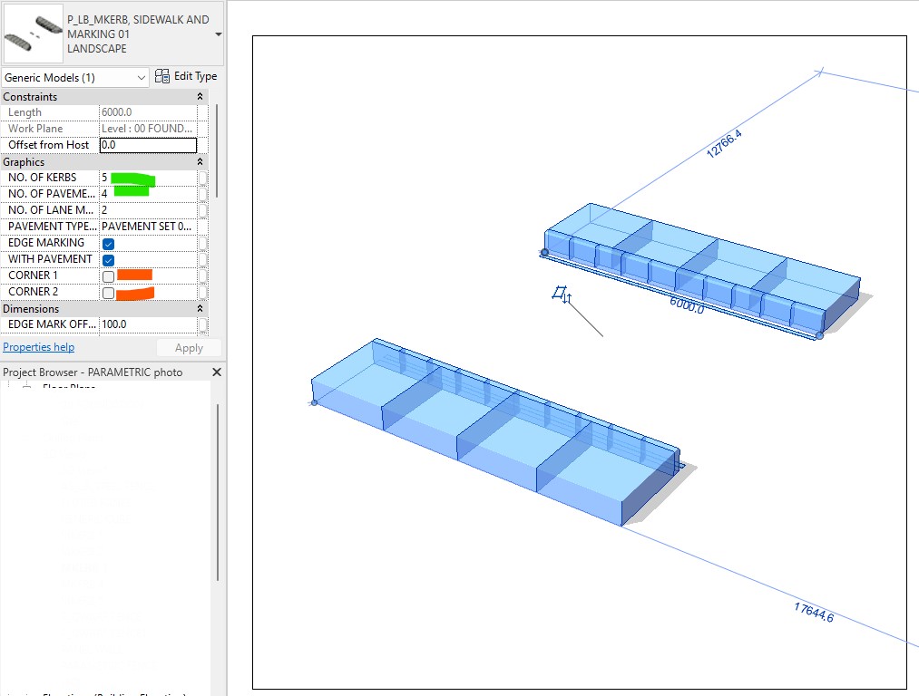Click the family type preview thumbnail
Viewport: 919px width, 696px height.
pos(34,34)
